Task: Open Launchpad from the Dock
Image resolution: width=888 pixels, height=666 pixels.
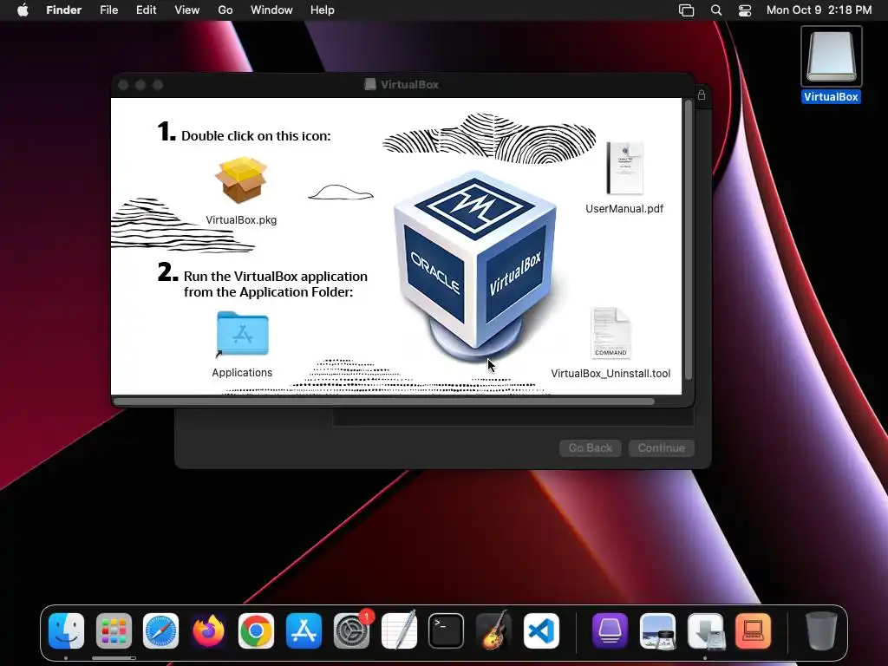Action: click(114, 631)
